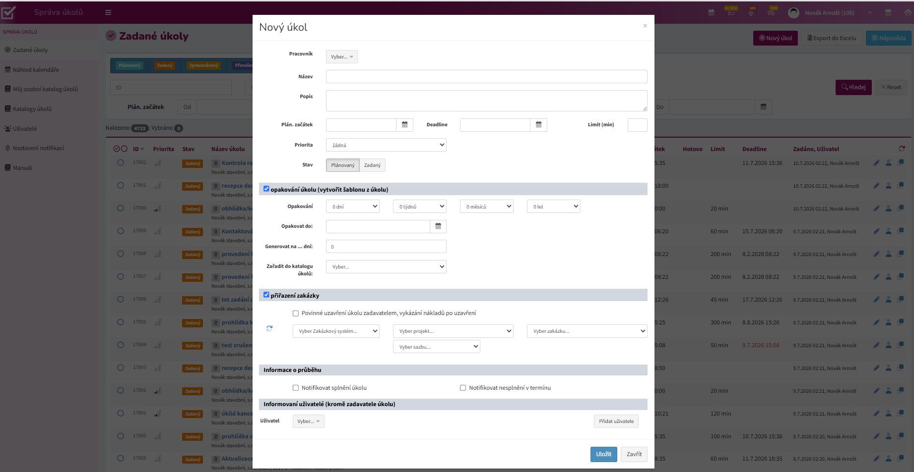Open the Plán. začátek calendar picker in dialog
Screen dimensions: 914x472
pos(404,125)
